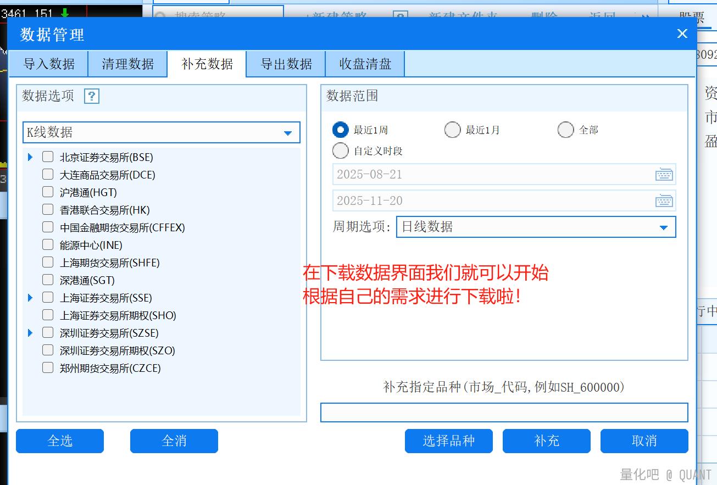The width and height of the screenshot is (717, 485).
Task: Open the 收盘清盘 tab
Action: [365, 64]
